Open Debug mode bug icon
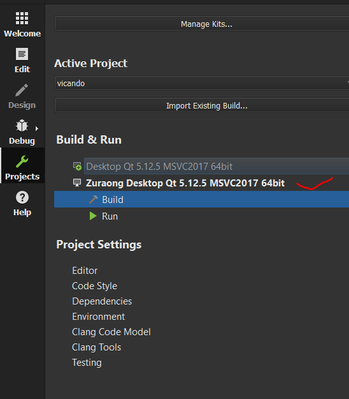This screenshot has width=349, height=399. pyautogui.click(x=22, y=126)
